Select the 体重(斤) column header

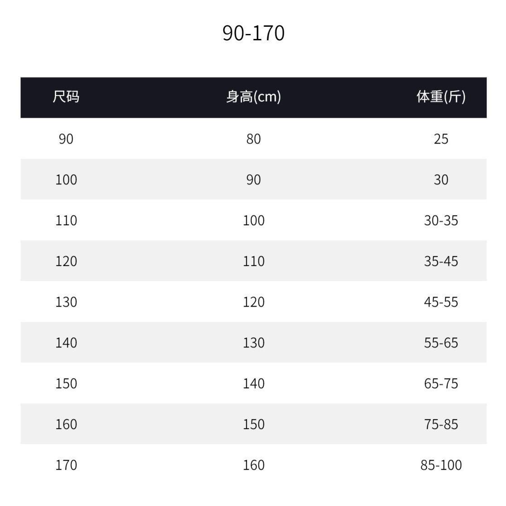[441, 97]
